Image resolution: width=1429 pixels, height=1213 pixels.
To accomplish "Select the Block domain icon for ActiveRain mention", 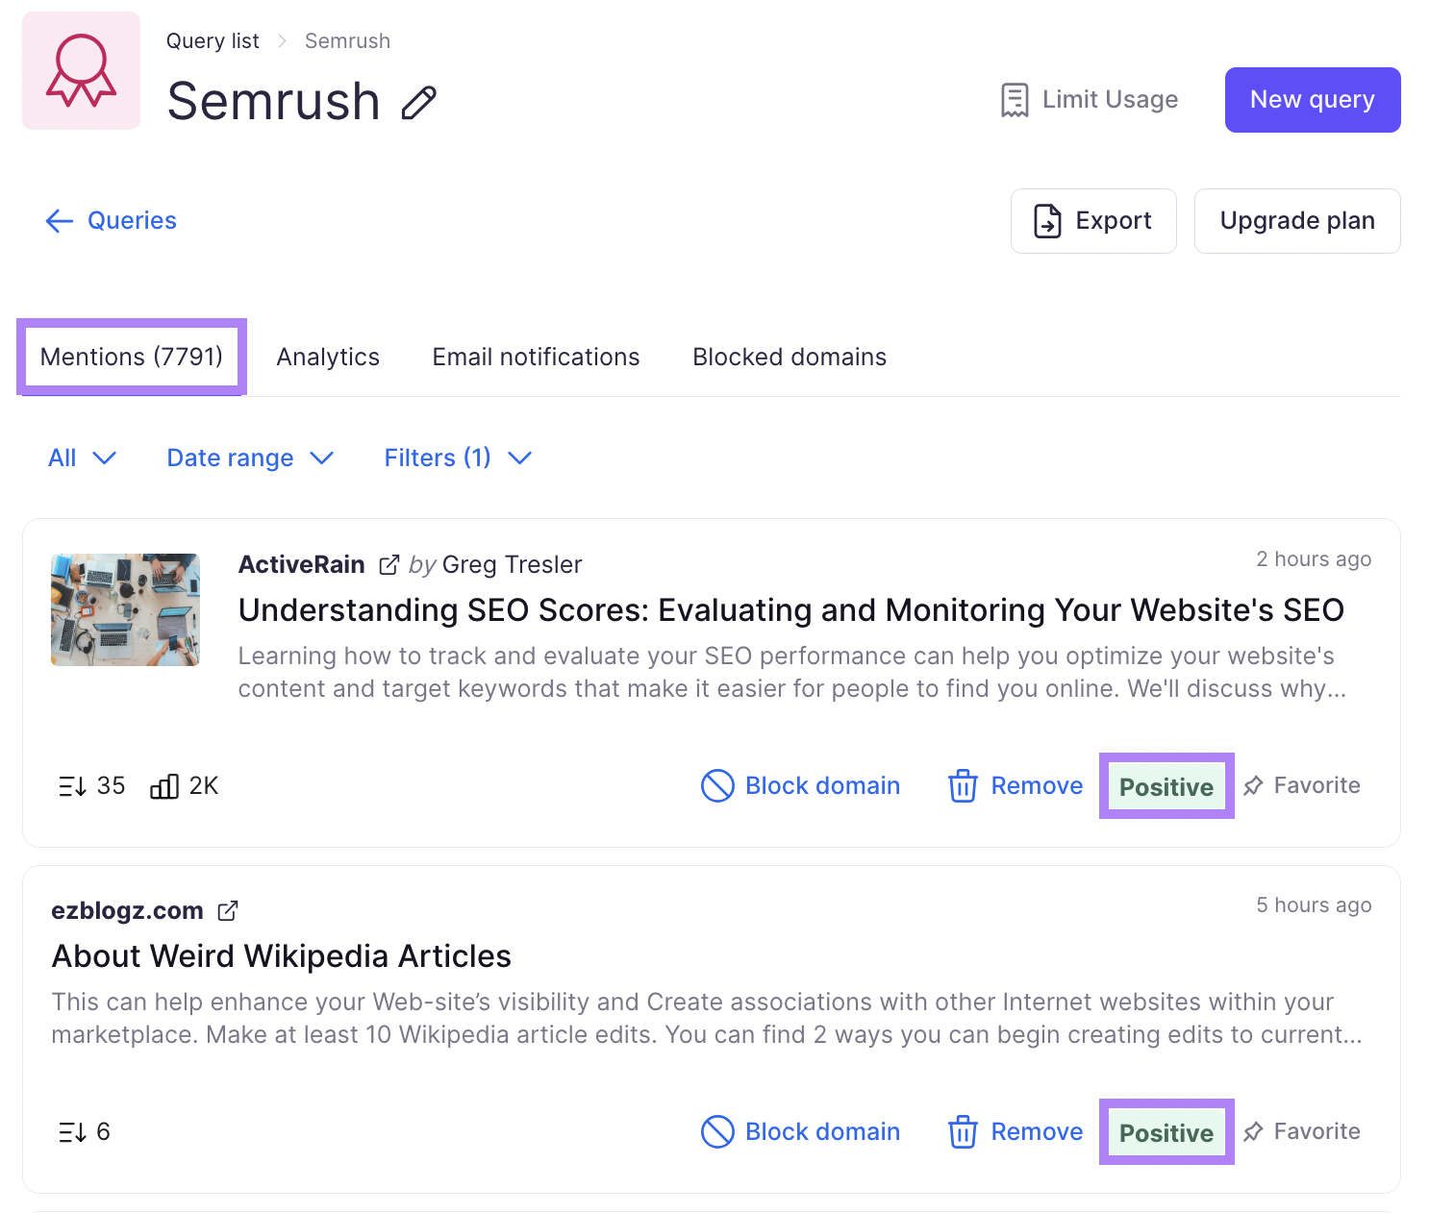I will (716, 785).
